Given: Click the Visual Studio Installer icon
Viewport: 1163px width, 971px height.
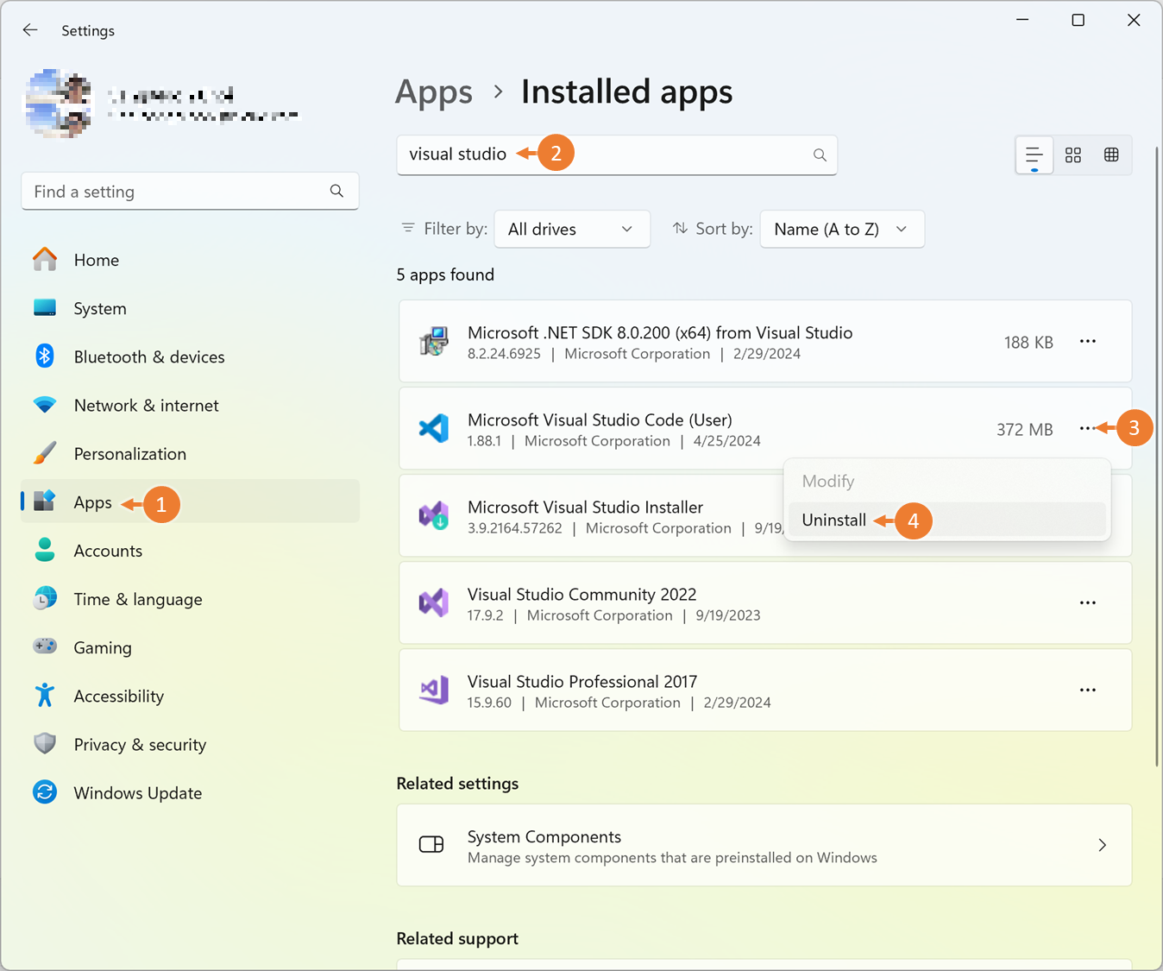Looking at the screenshot, I should [434, 516].
